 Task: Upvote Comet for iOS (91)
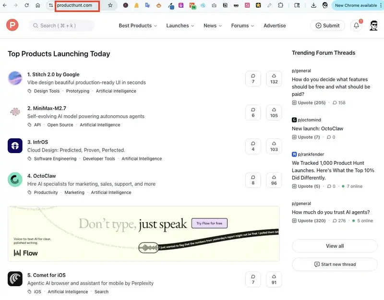(274, 279)
